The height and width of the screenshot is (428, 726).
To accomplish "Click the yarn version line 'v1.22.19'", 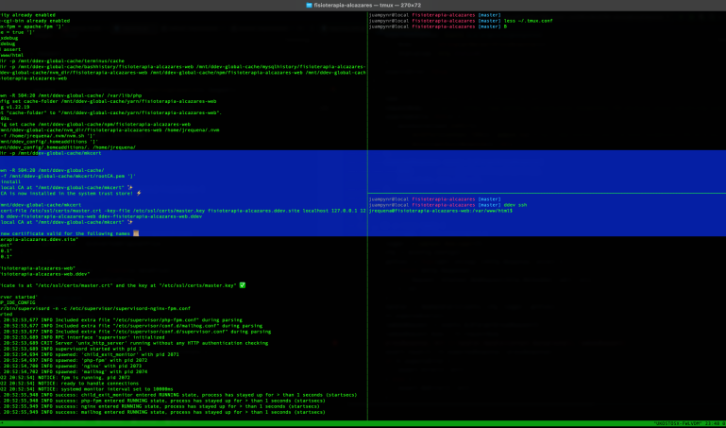I will tap(15, 107).
